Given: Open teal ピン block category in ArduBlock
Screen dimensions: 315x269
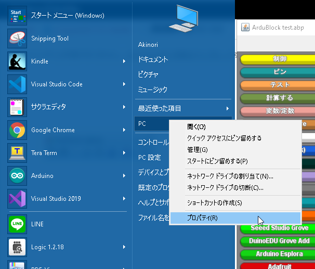Looking at the screenshot, I should pyautogui.click(x=278, y=72).
